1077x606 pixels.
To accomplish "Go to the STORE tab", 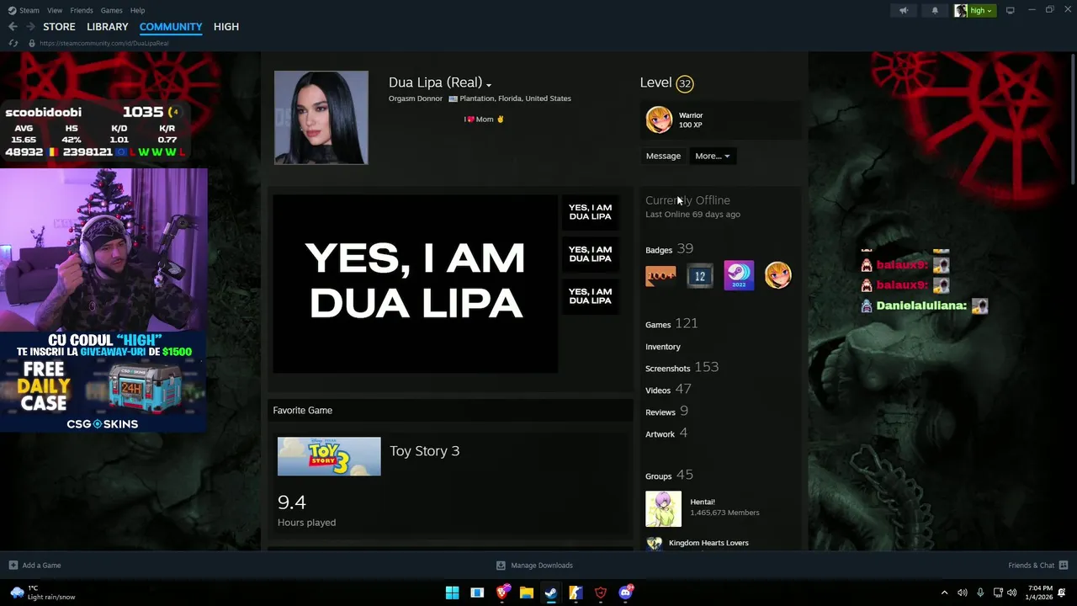I will [x=59, y=27].
